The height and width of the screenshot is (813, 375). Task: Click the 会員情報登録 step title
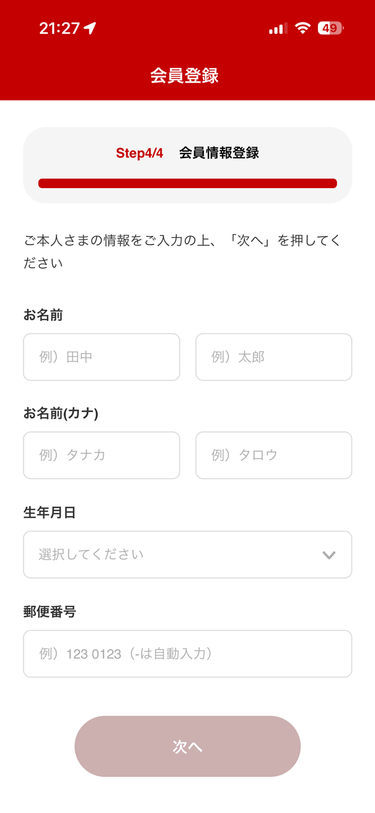tap(219, 153)
